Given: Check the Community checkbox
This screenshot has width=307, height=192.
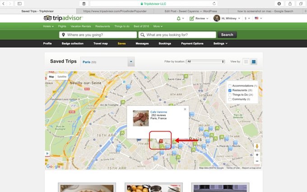Looking at the screenshot, I should click(230, 99).
